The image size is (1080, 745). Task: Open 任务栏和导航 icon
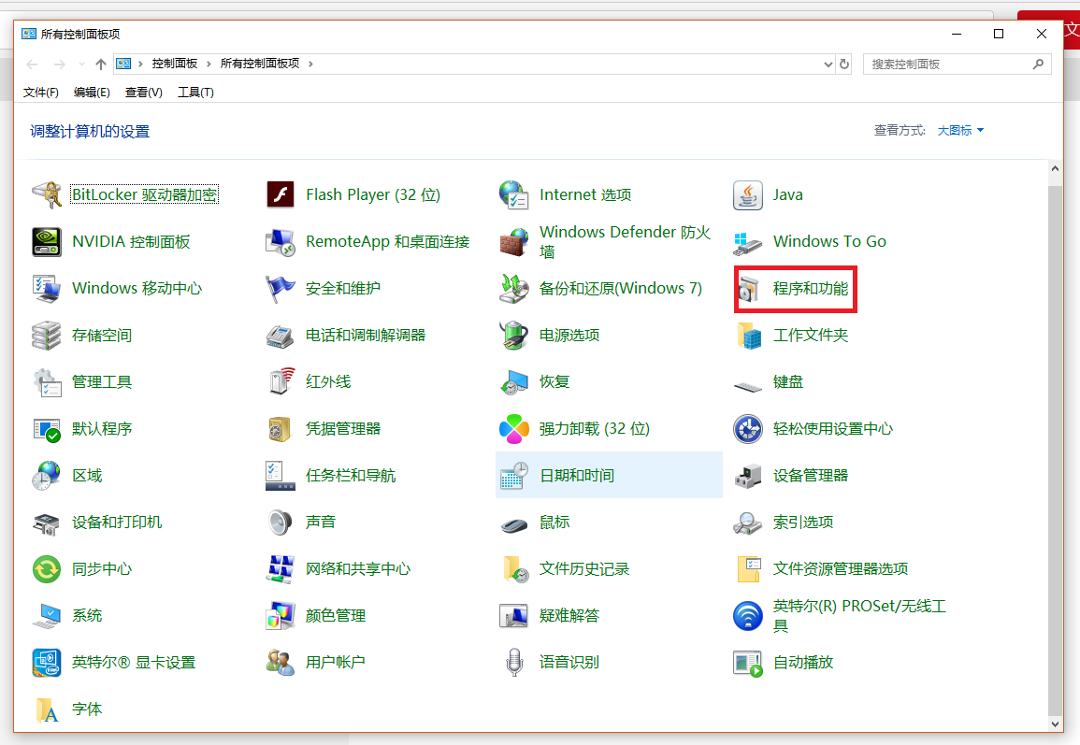tap(281, 476)
